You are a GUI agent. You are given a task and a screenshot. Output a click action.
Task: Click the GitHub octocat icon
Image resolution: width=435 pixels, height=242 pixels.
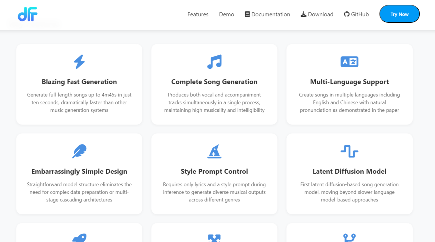point(347,14)
